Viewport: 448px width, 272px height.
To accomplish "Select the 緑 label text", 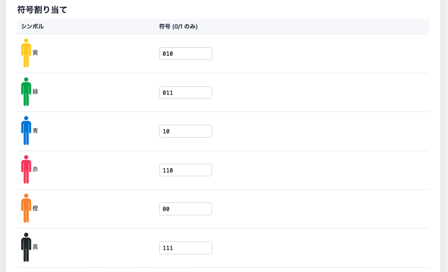I will click(35, 91).
